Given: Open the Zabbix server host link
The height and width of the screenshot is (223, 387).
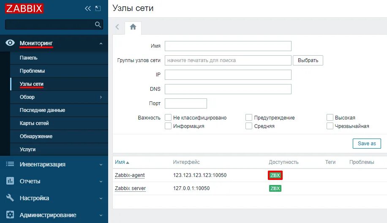Looking at the screenshot, I should point(130,188).
